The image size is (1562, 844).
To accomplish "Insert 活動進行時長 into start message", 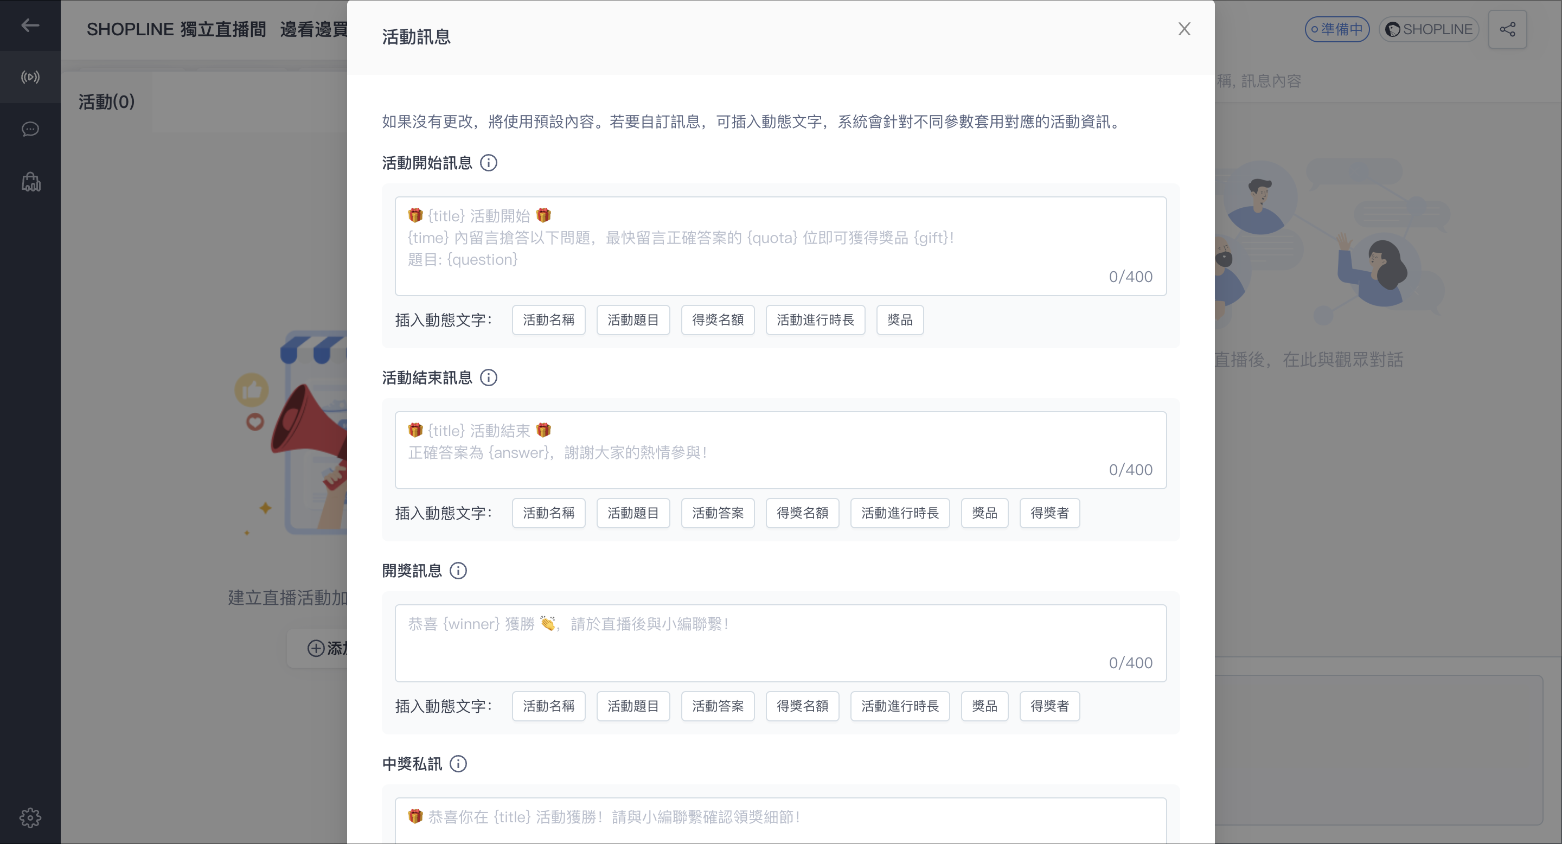I will click(x=815, y=319).
